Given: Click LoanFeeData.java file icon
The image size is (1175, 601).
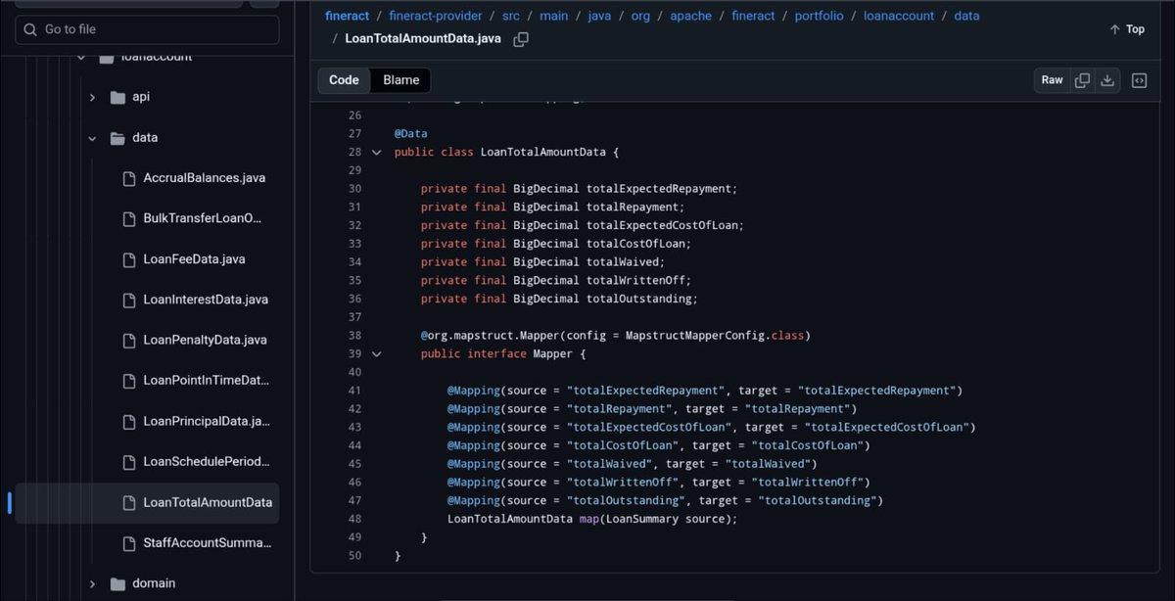Looking at the screenshot, I should click(x=128, y=259).
